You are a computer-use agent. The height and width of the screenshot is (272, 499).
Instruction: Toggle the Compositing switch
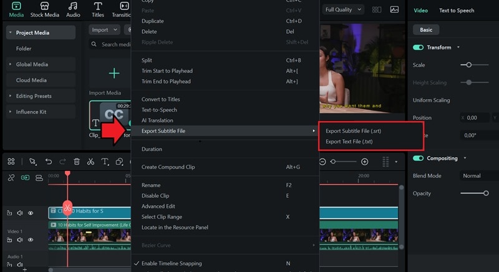tap(418, 158)
